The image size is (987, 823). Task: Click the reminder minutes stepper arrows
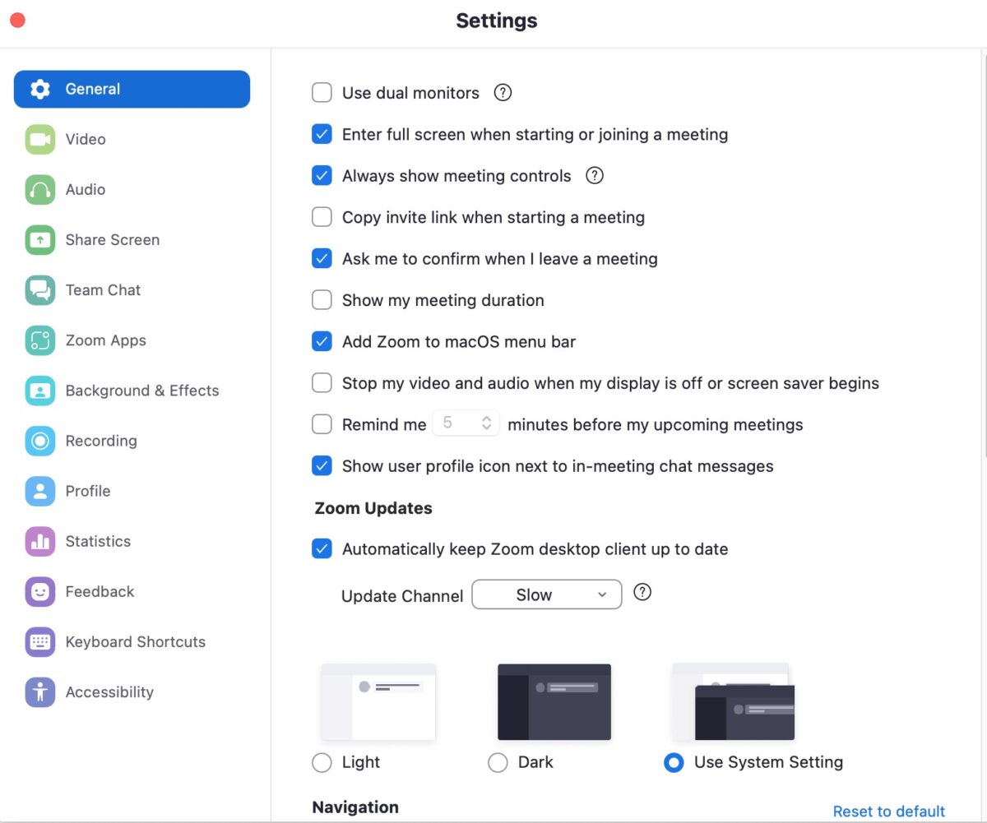click(x=487, y=423)
